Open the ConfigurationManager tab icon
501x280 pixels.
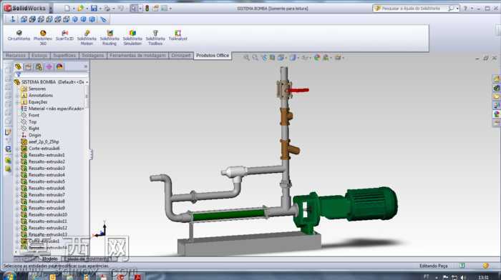click(x=39, y=66)
